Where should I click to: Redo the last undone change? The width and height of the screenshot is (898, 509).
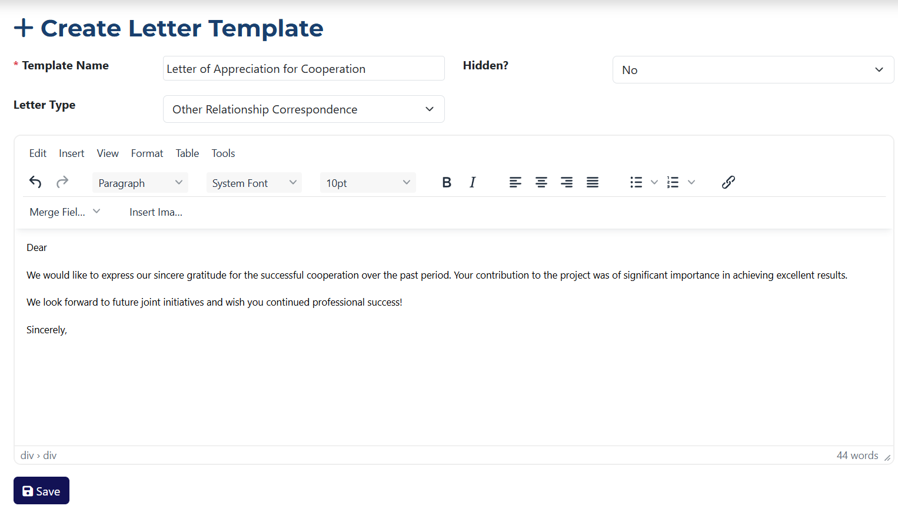coord(62,182)
